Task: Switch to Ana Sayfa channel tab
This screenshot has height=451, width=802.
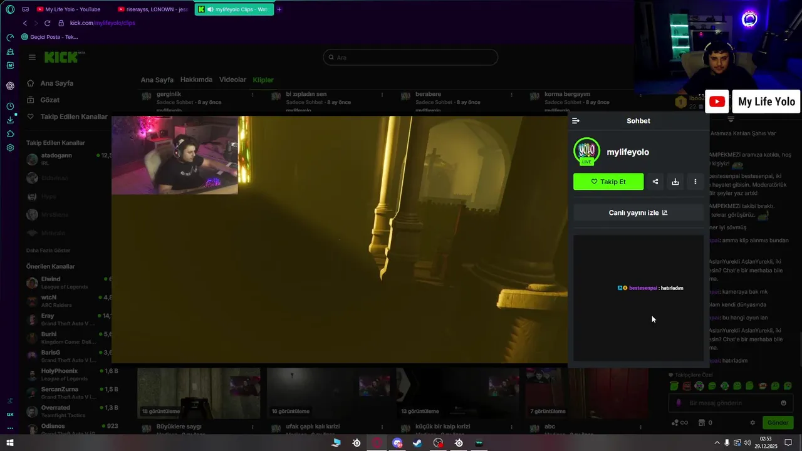Action: [157, 80]
